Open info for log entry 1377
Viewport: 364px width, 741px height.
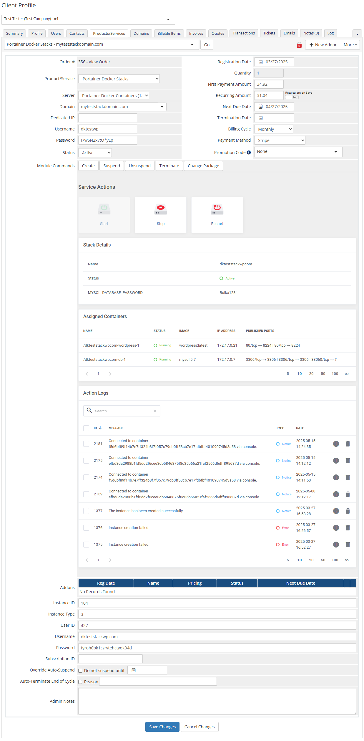pyautogui.click(x=336, y=511)
